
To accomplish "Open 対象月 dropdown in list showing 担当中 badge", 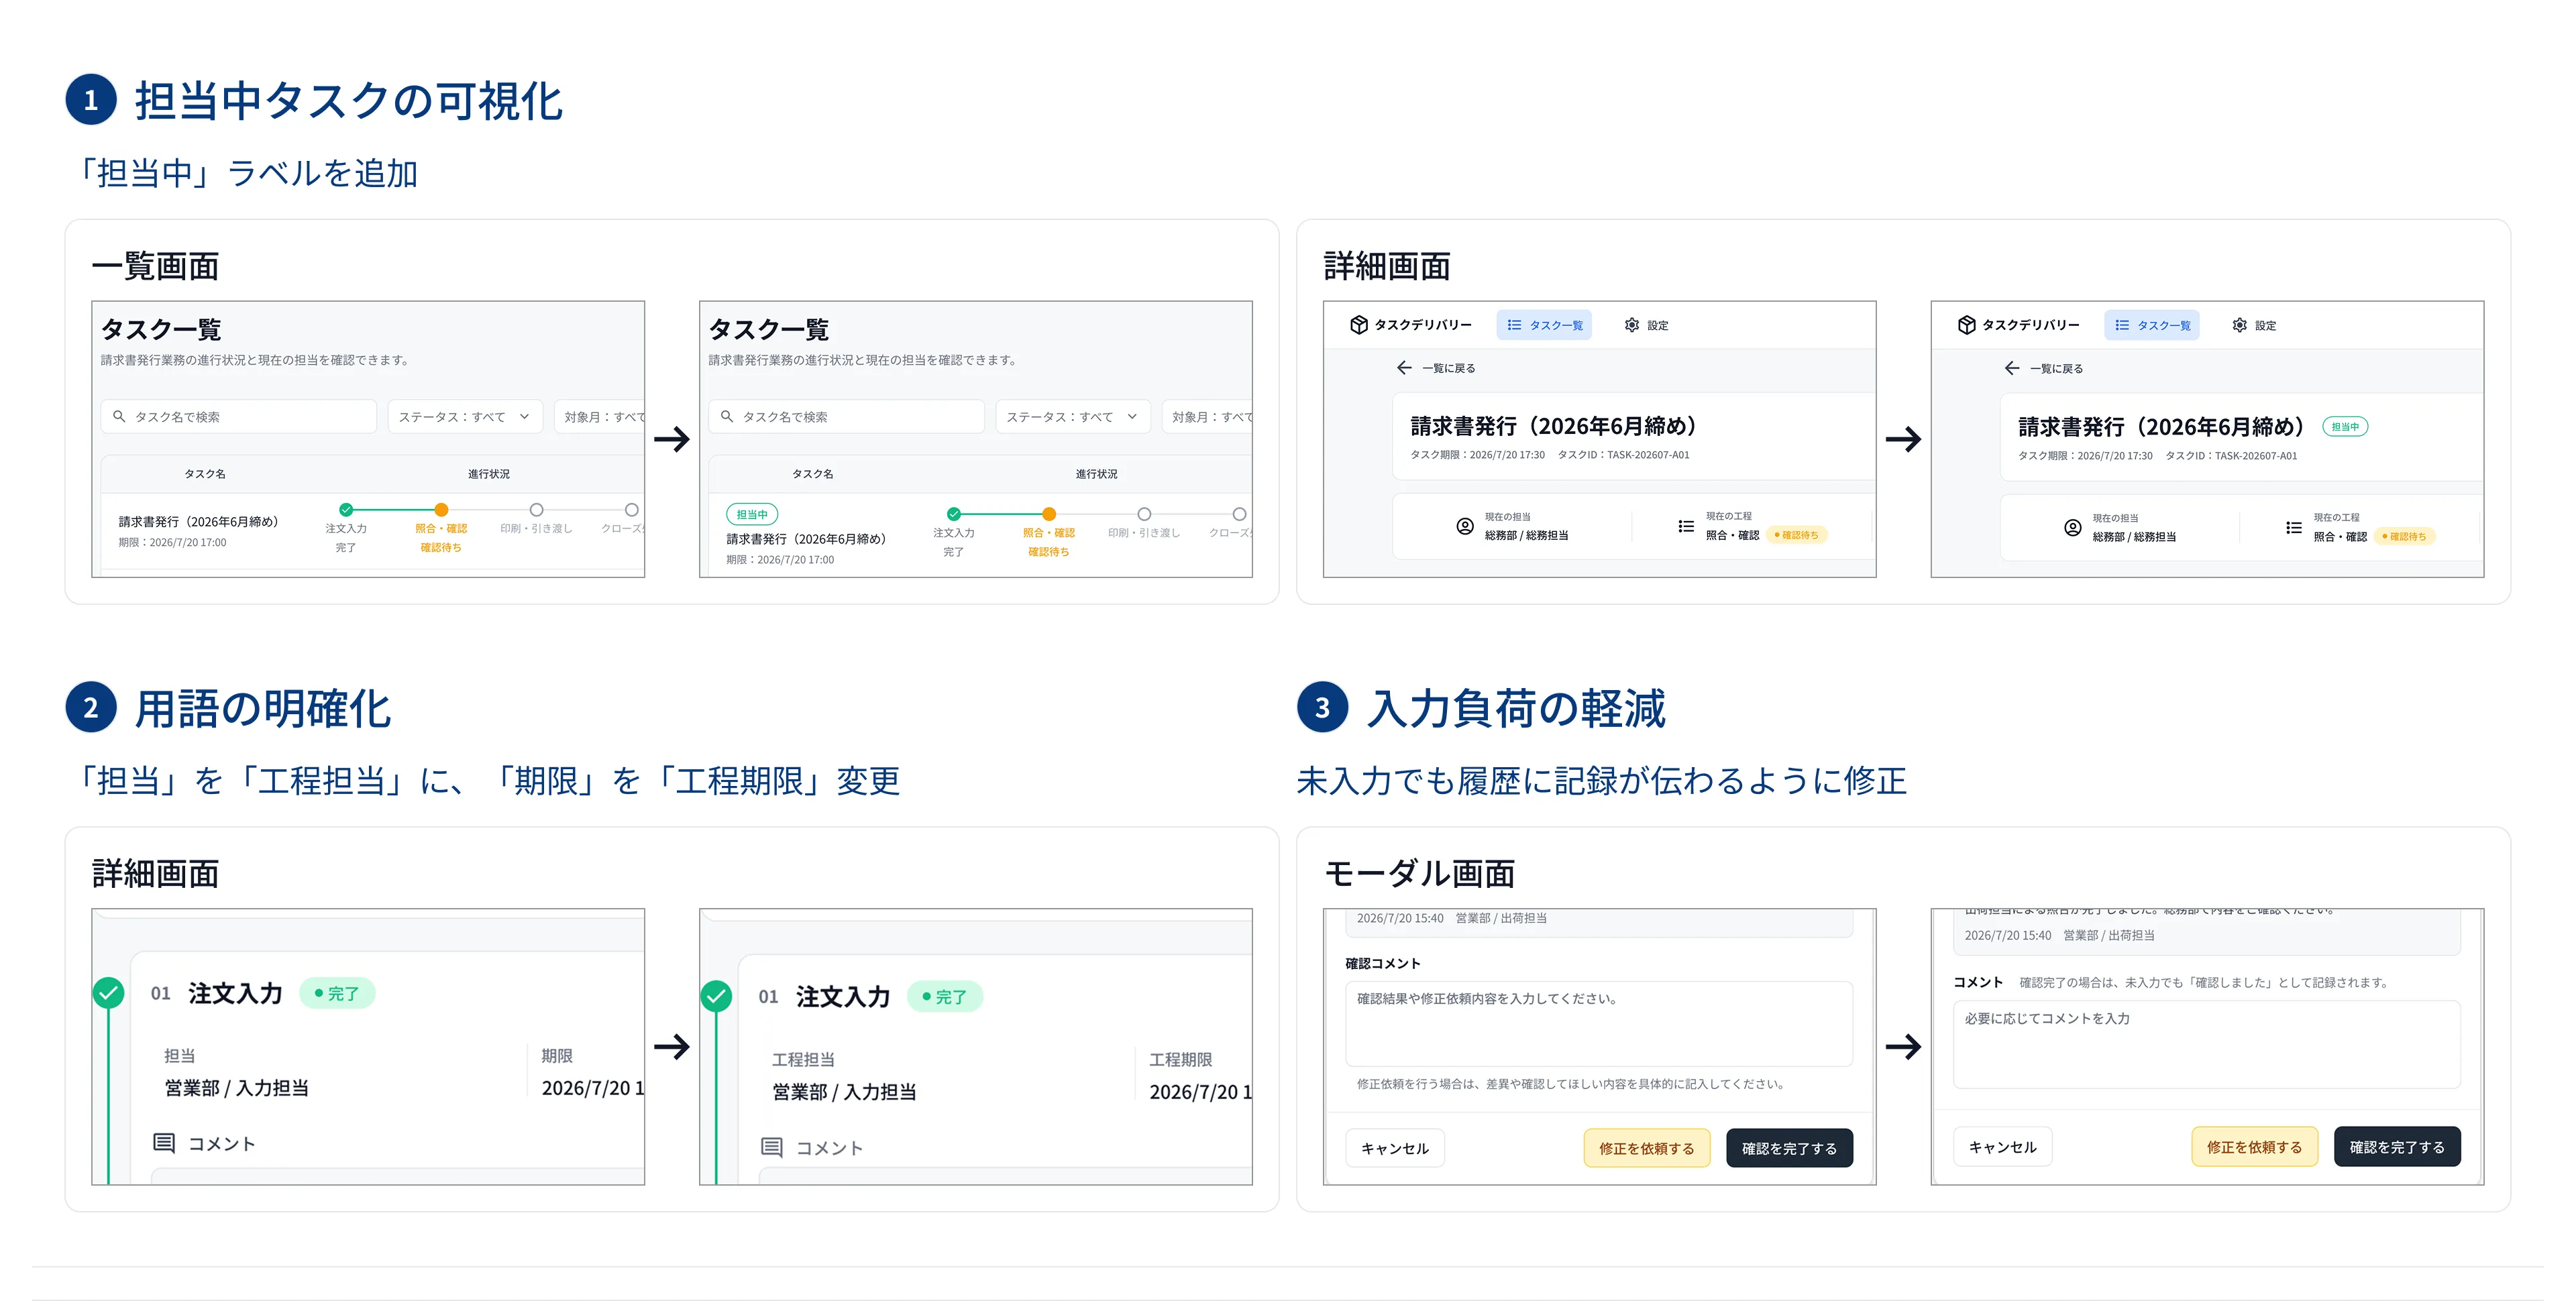I will (1207, 416).
